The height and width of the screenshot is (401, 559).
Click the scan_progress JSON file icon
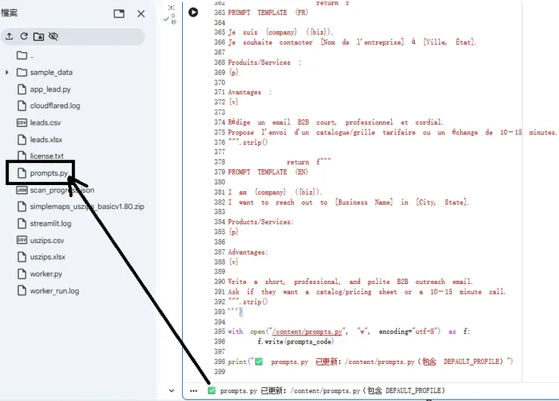point(22,190)
